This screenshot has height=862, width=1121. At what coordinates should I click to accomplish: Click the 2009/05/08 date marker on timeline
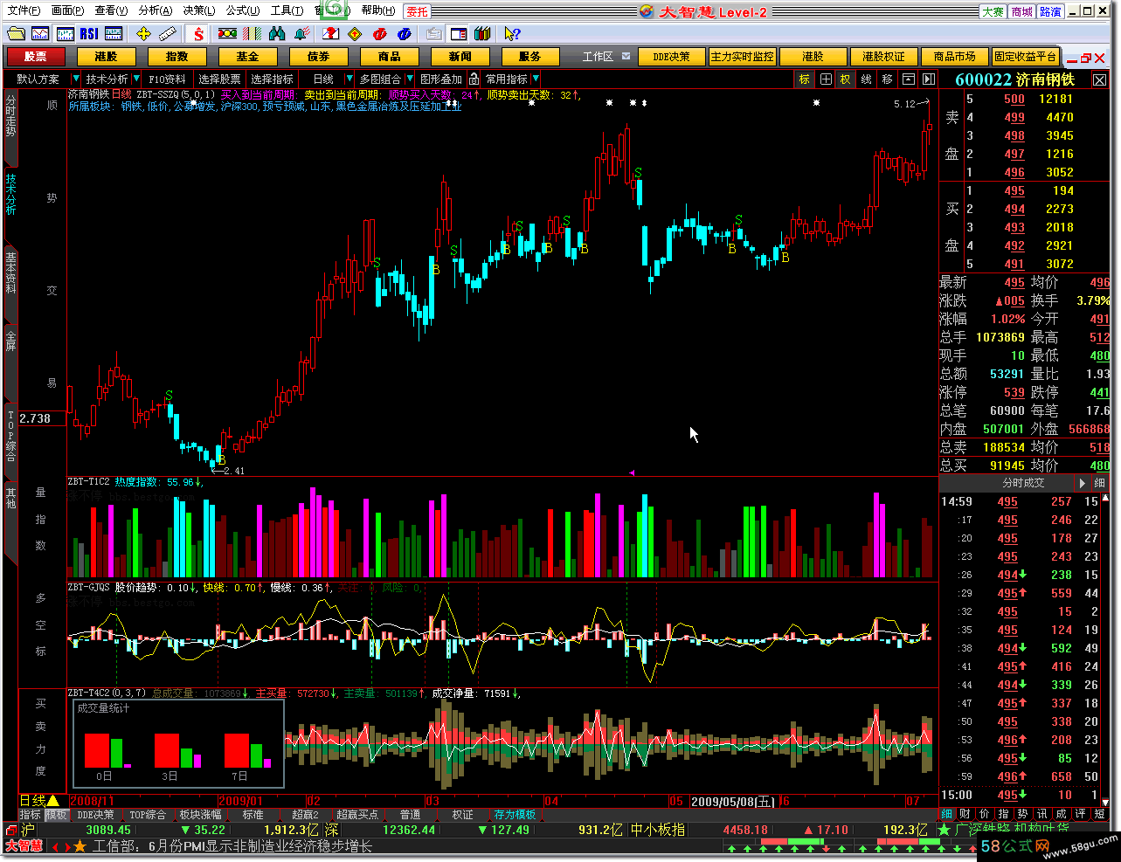click(733, 801)
